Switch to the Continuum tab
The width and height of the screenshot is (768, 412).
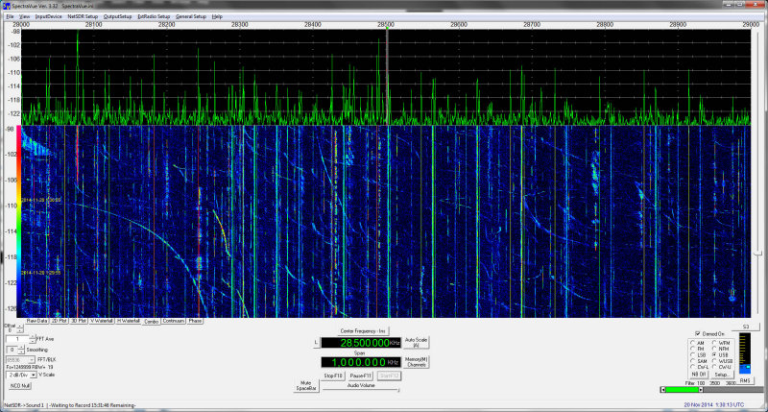(174, 321)
